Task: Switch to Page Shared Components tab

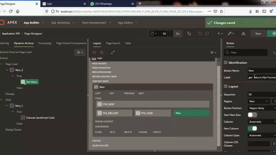Action: coord(71,43)
